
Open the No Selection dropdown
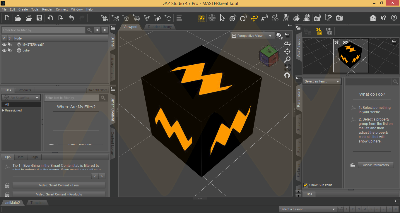21,98
